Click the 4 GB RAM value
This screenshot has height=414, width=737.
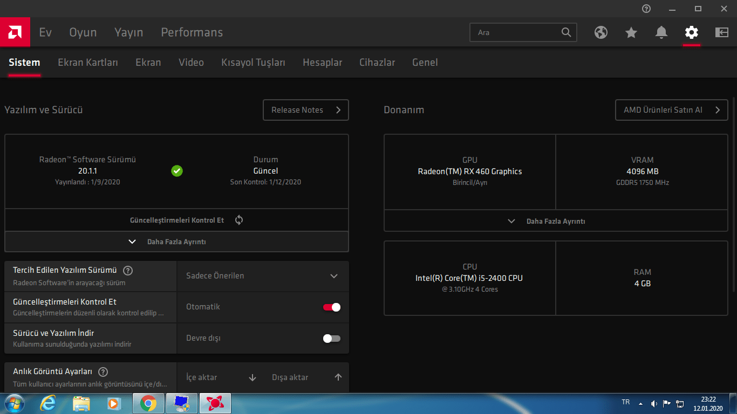(642, 284)
